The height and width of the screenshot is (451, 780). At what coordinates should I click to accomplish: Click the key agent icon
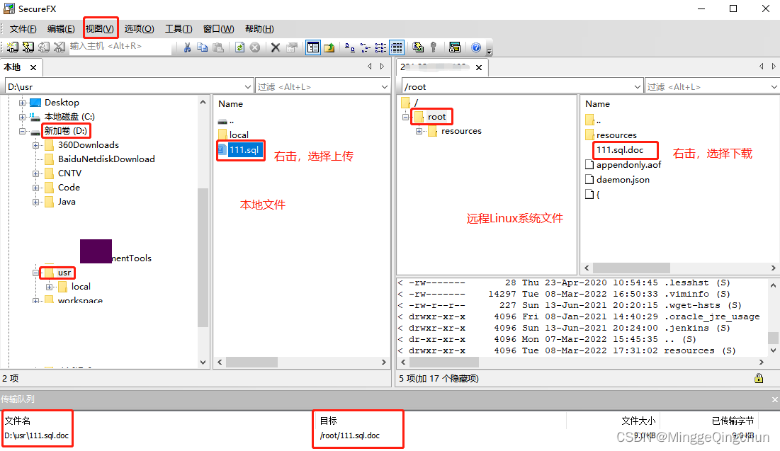pos(434,47)
